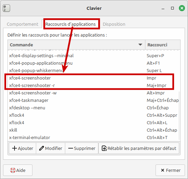The height and width of the screenshot is (179, 188).
Task: Click the Modifier button
Action: click(x=51, y=148)
